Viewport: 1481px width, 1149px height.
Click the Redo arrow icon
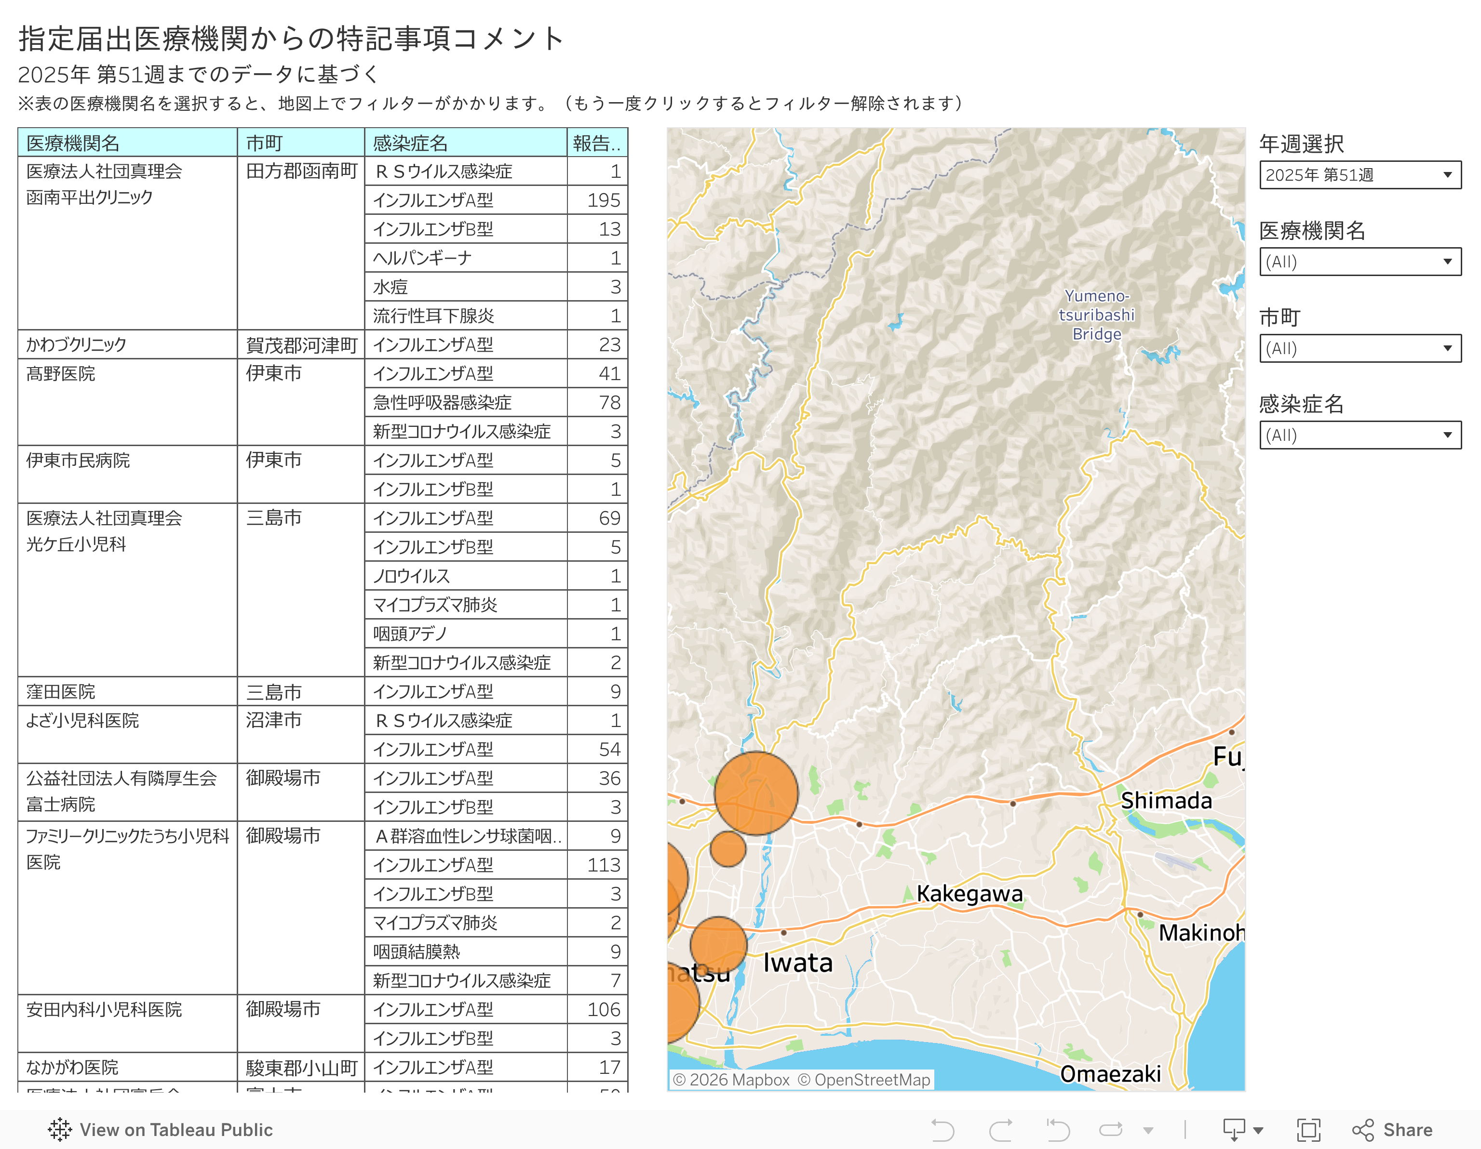pyautogui.click(x=1000, y=1130)
